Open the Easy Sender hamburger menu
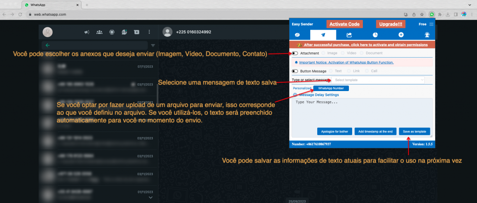 pyautogui.click(x=431, y=24)
